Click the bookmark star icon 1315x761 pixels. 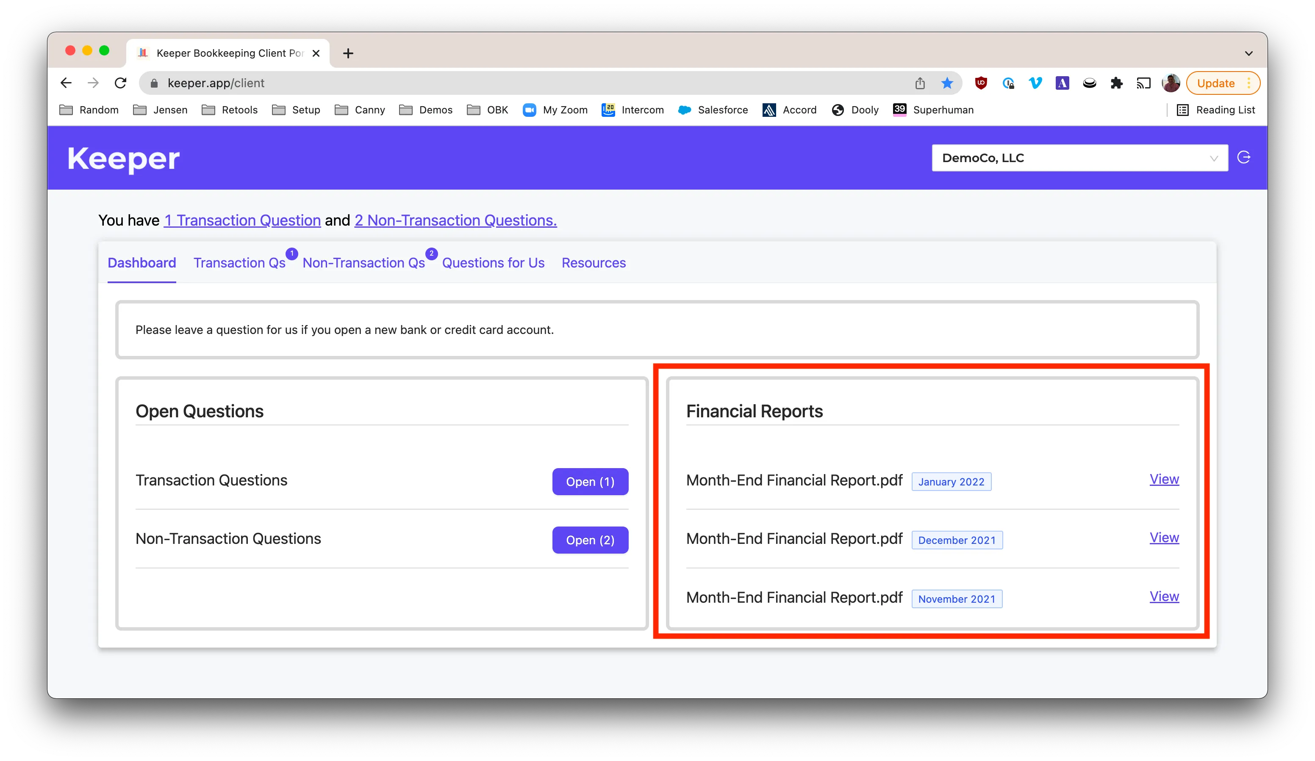(946, 83)
